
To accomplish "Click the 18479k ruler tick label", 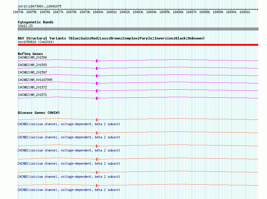I will [x=85, y=12].
